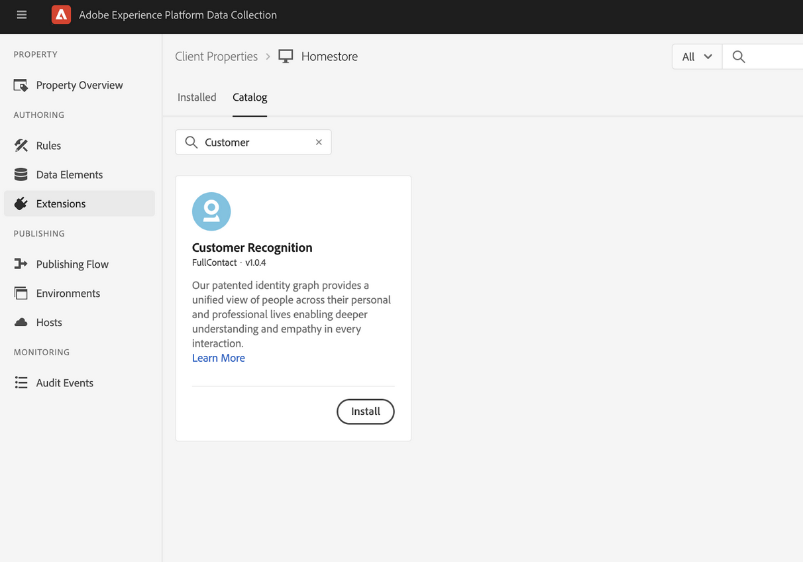Navigate to Environments

pos(80,293)
